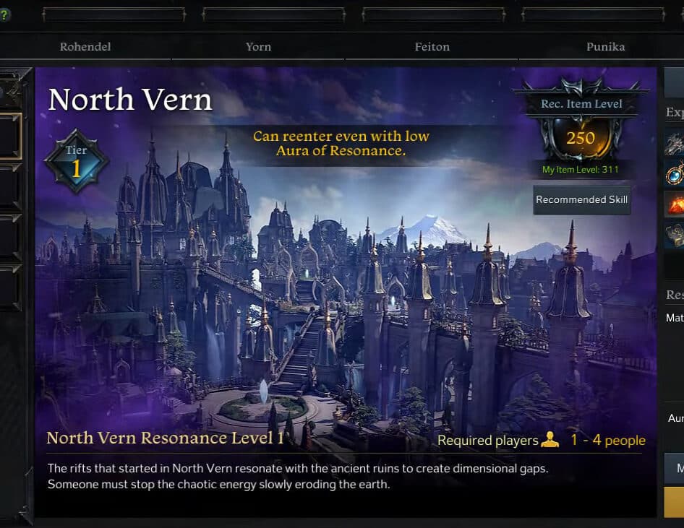This screenshot has width=684, height=528.
Task: Switch to the Rohendel tab
Action: 85,47
